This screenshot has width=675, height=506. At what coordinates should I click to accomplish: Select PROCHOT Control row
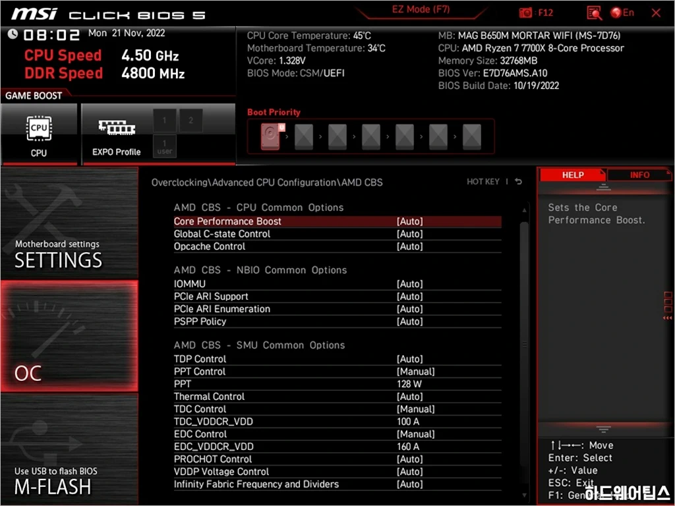pos(337,459)
